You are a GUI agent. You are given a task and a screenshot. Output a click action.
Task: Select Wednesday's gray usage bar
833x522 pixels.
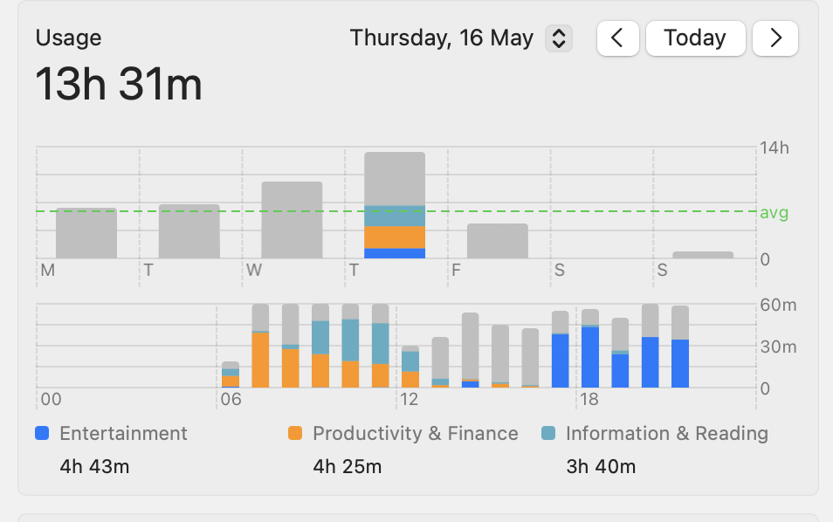coord(292,220)
